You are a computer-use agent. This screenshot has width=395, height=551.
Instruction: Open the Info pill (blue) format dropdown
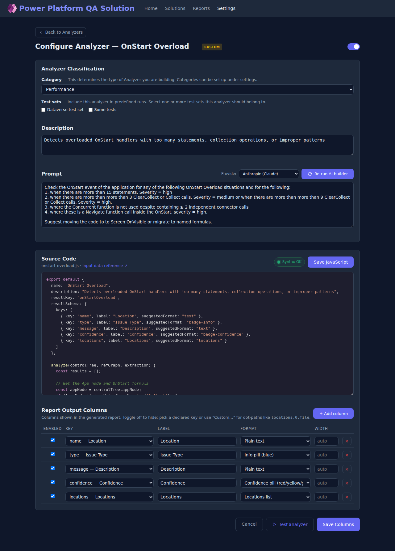[x=276, y=455]
